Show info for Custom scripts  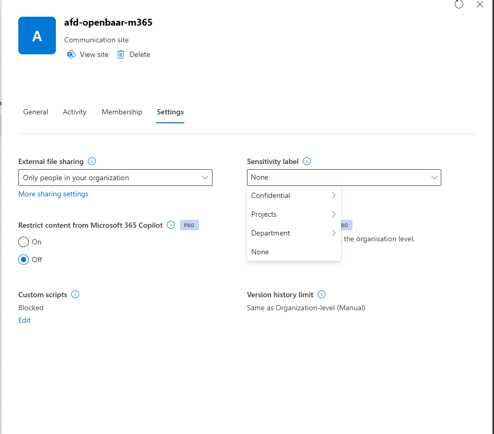(x=75, y=295)
